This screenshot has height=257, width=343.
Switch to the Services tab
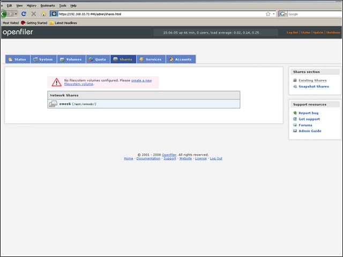[151, 59]
